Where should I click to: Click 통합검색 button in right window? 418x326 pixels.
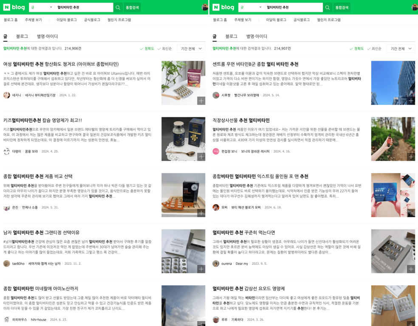(x=342, y=8)
